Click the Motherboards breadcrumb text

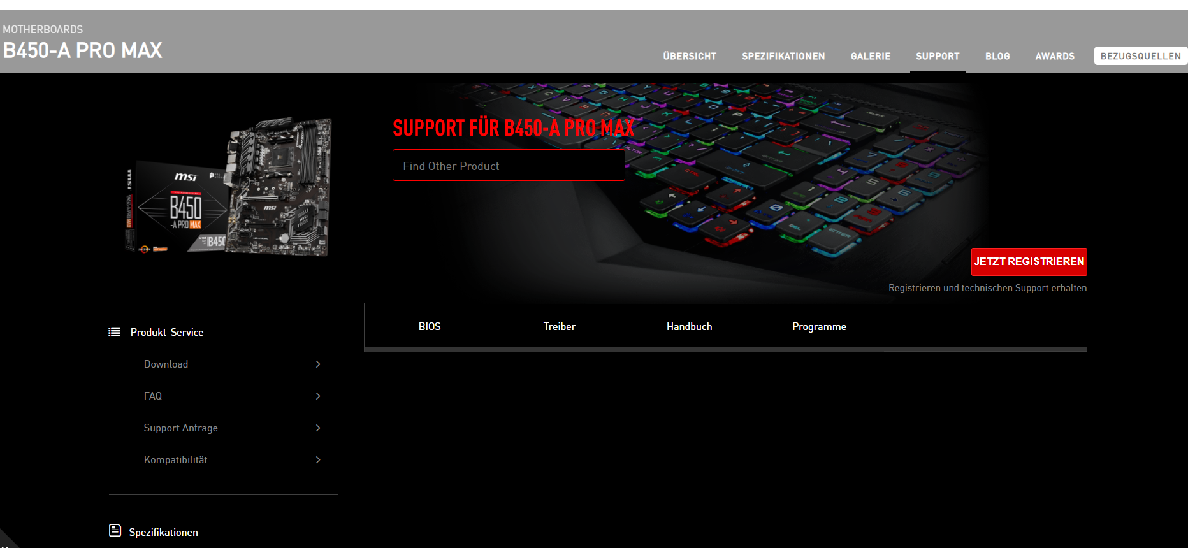pyautogui.click(x=43, y=29)
